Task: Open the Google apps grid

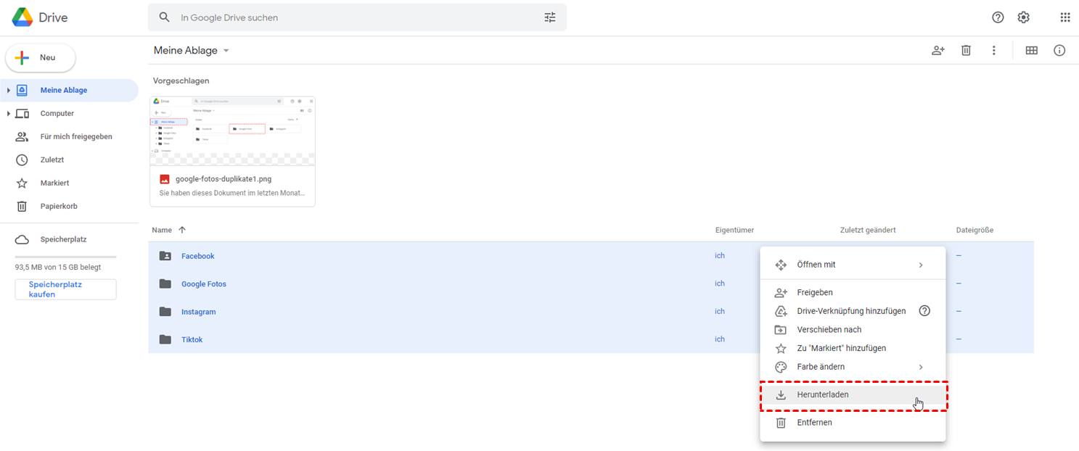Action: [x=1065, y=17]
